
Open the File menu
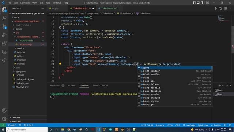click(x=9, y=3)
